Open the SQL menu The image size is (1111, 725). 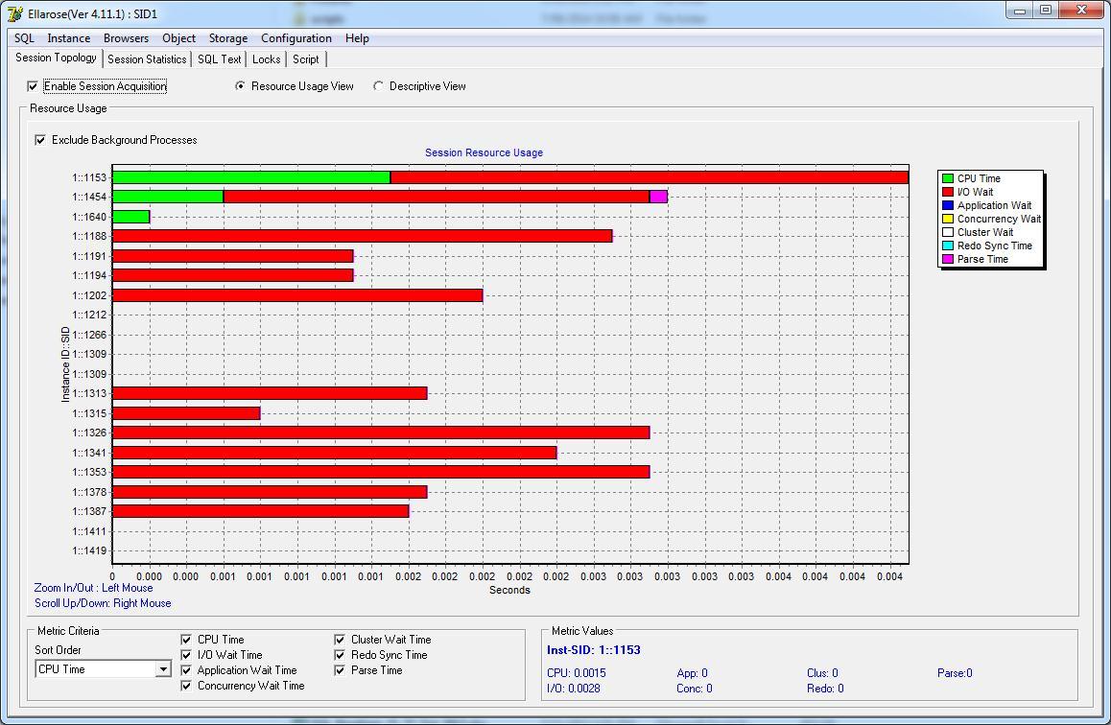click(x=24, y=38)
